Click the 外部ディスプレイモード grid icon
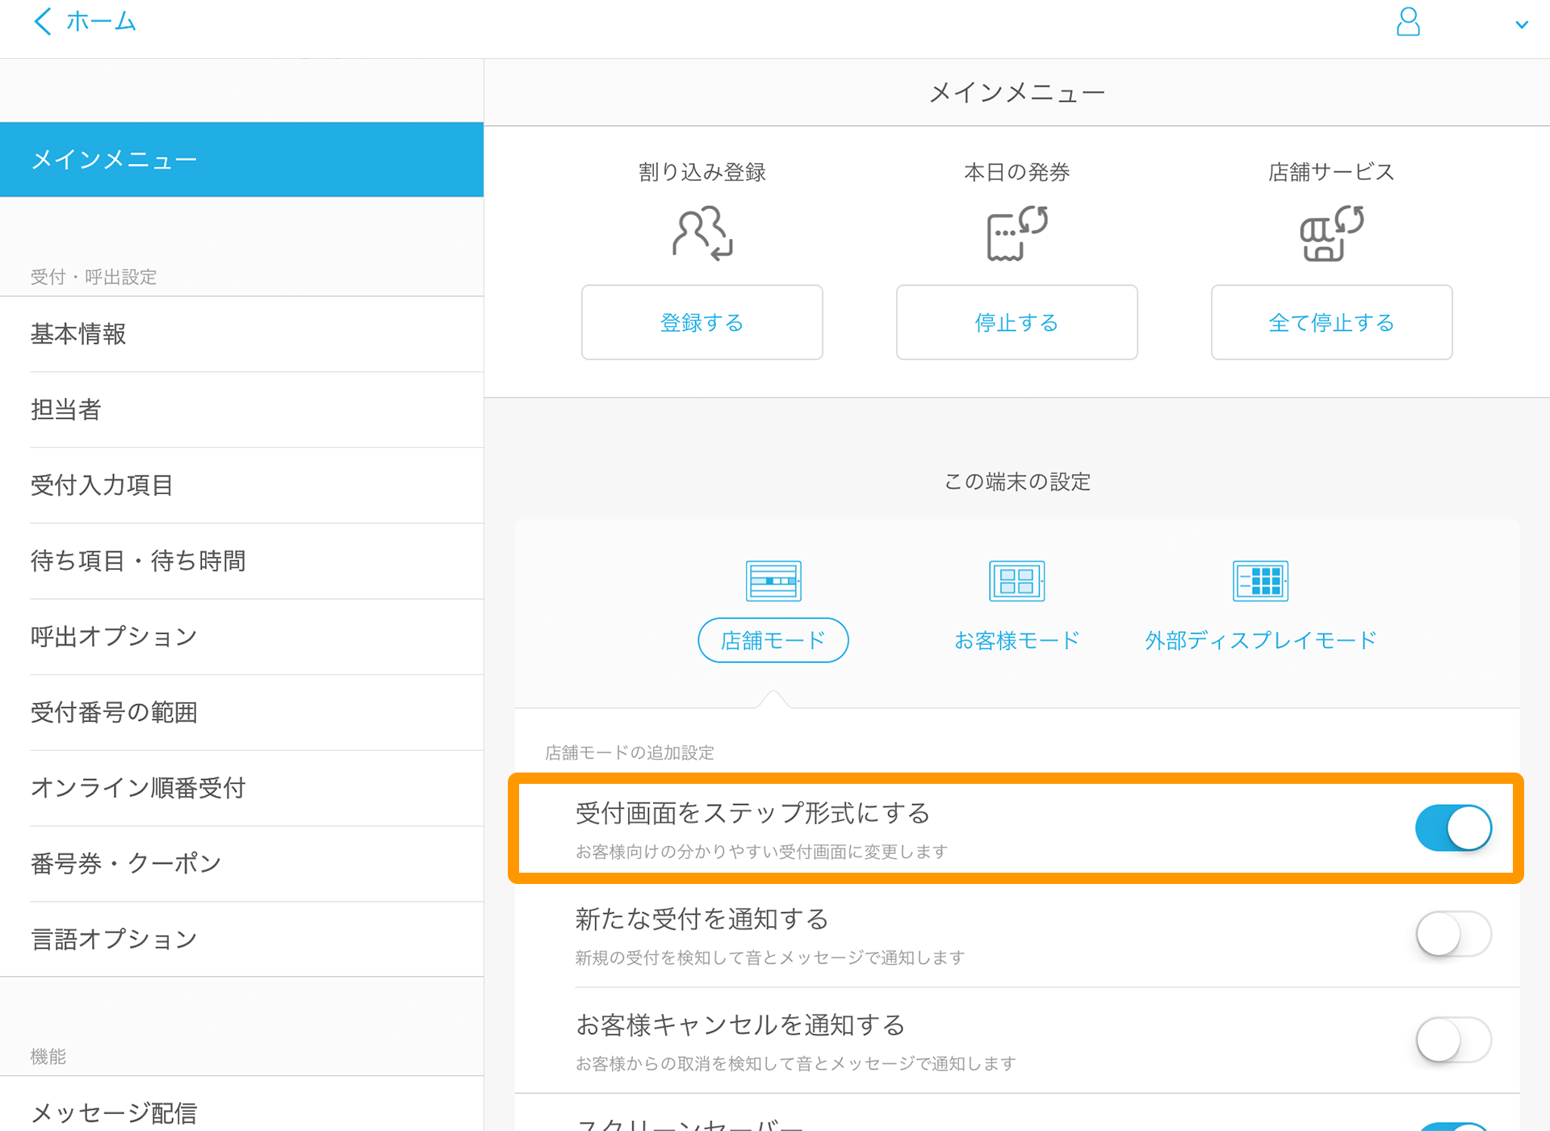This screenshot has width=1550, height=1131. [x=1260, y=580]
